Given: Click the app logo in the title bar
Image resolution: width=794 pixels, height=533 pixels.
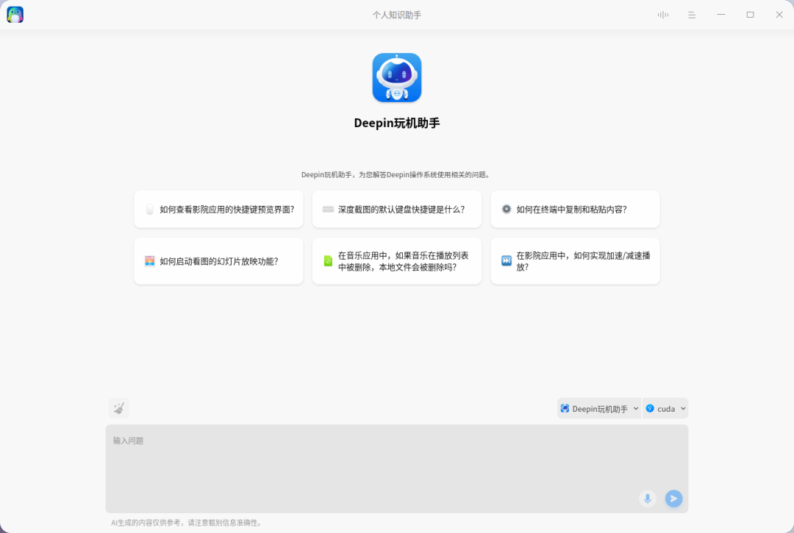Looking at the screenshot, I should click(15, 15).
